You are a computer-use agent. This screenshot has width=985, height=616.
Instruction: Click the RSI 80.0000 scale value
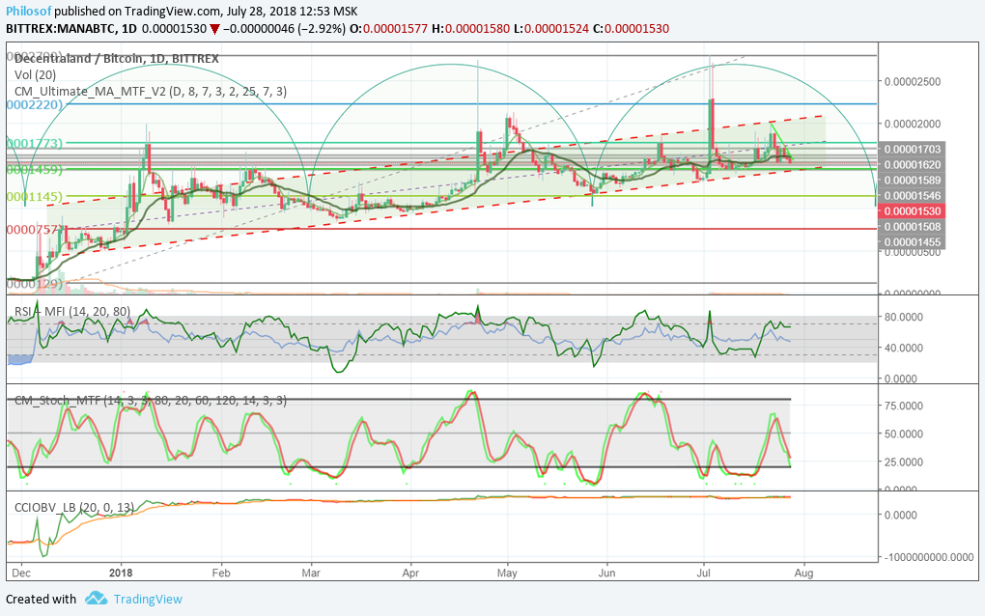pyautogui.click(x=903, y=317)
